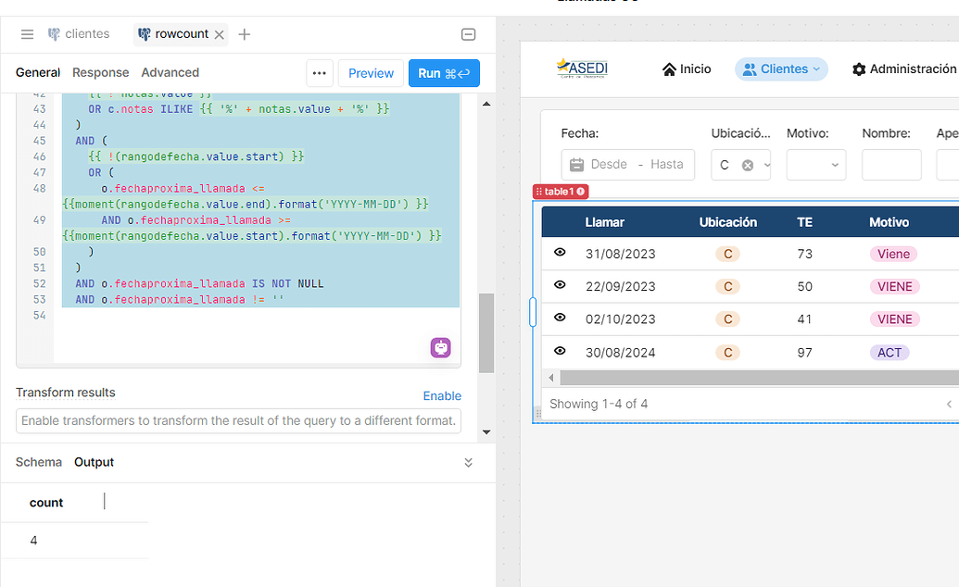The image size is (959, 587).
Task: Click the editor vertical scrollbar thumb
Action: (x=486, y=333)
